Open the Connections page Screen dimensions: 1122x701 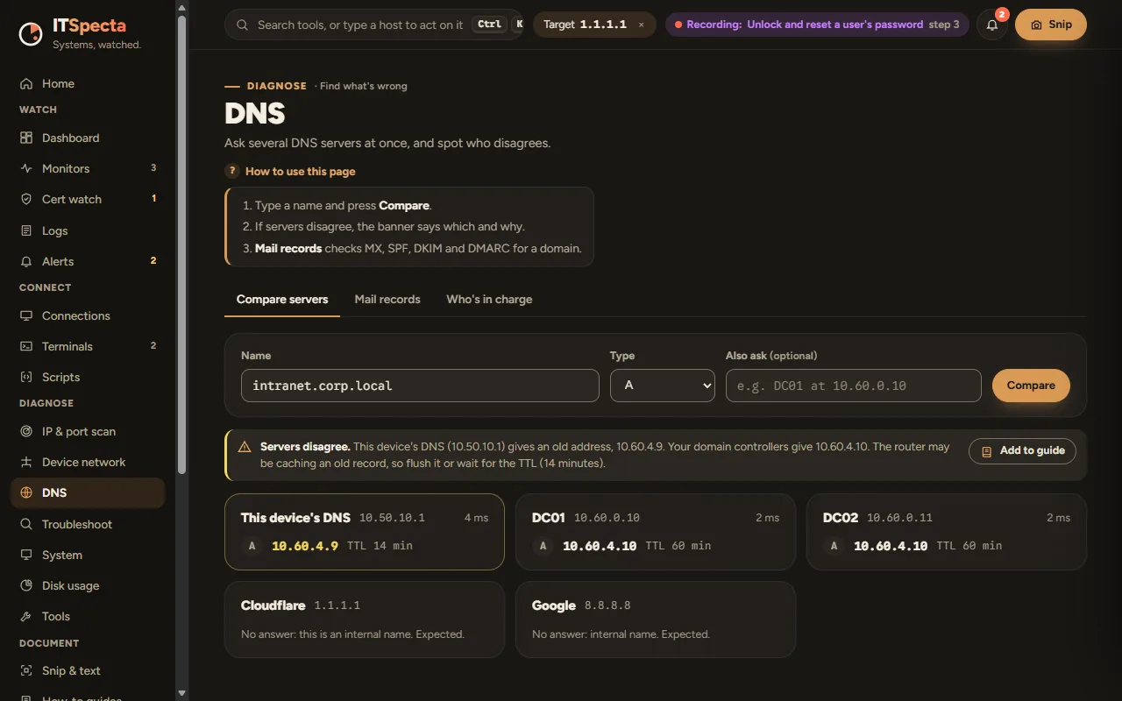[x=88, y=316]
